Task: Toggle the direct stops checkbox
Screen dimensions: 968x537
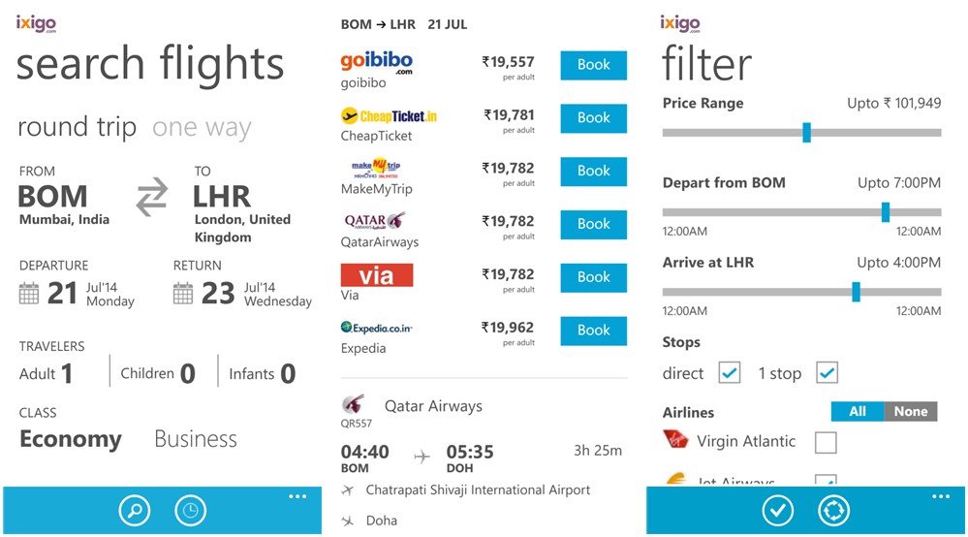Action: [729, 372]
